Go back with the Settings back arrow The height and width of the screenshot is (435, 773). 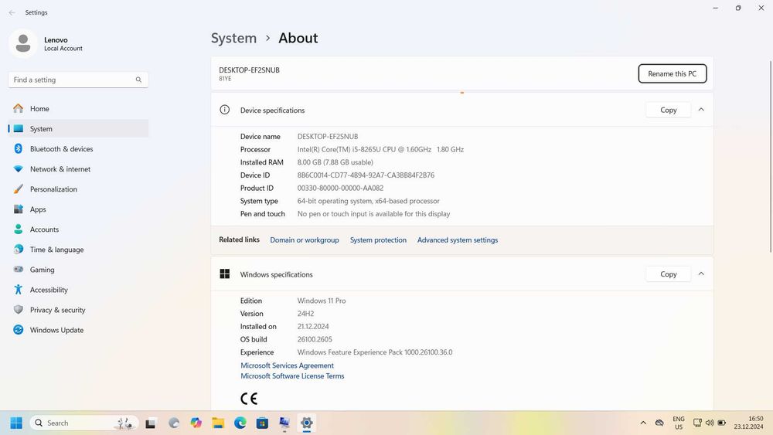tap(12, 12)
